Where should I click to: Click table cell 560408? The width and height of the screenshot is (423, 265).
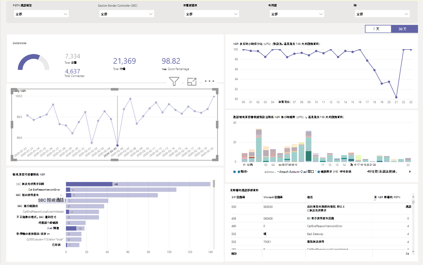[x=269, y=218]
